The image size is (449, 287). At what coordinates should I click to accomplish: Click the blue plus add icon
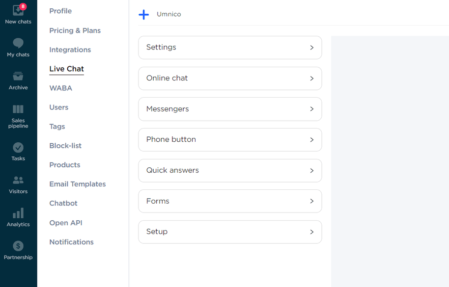point(143,15)
